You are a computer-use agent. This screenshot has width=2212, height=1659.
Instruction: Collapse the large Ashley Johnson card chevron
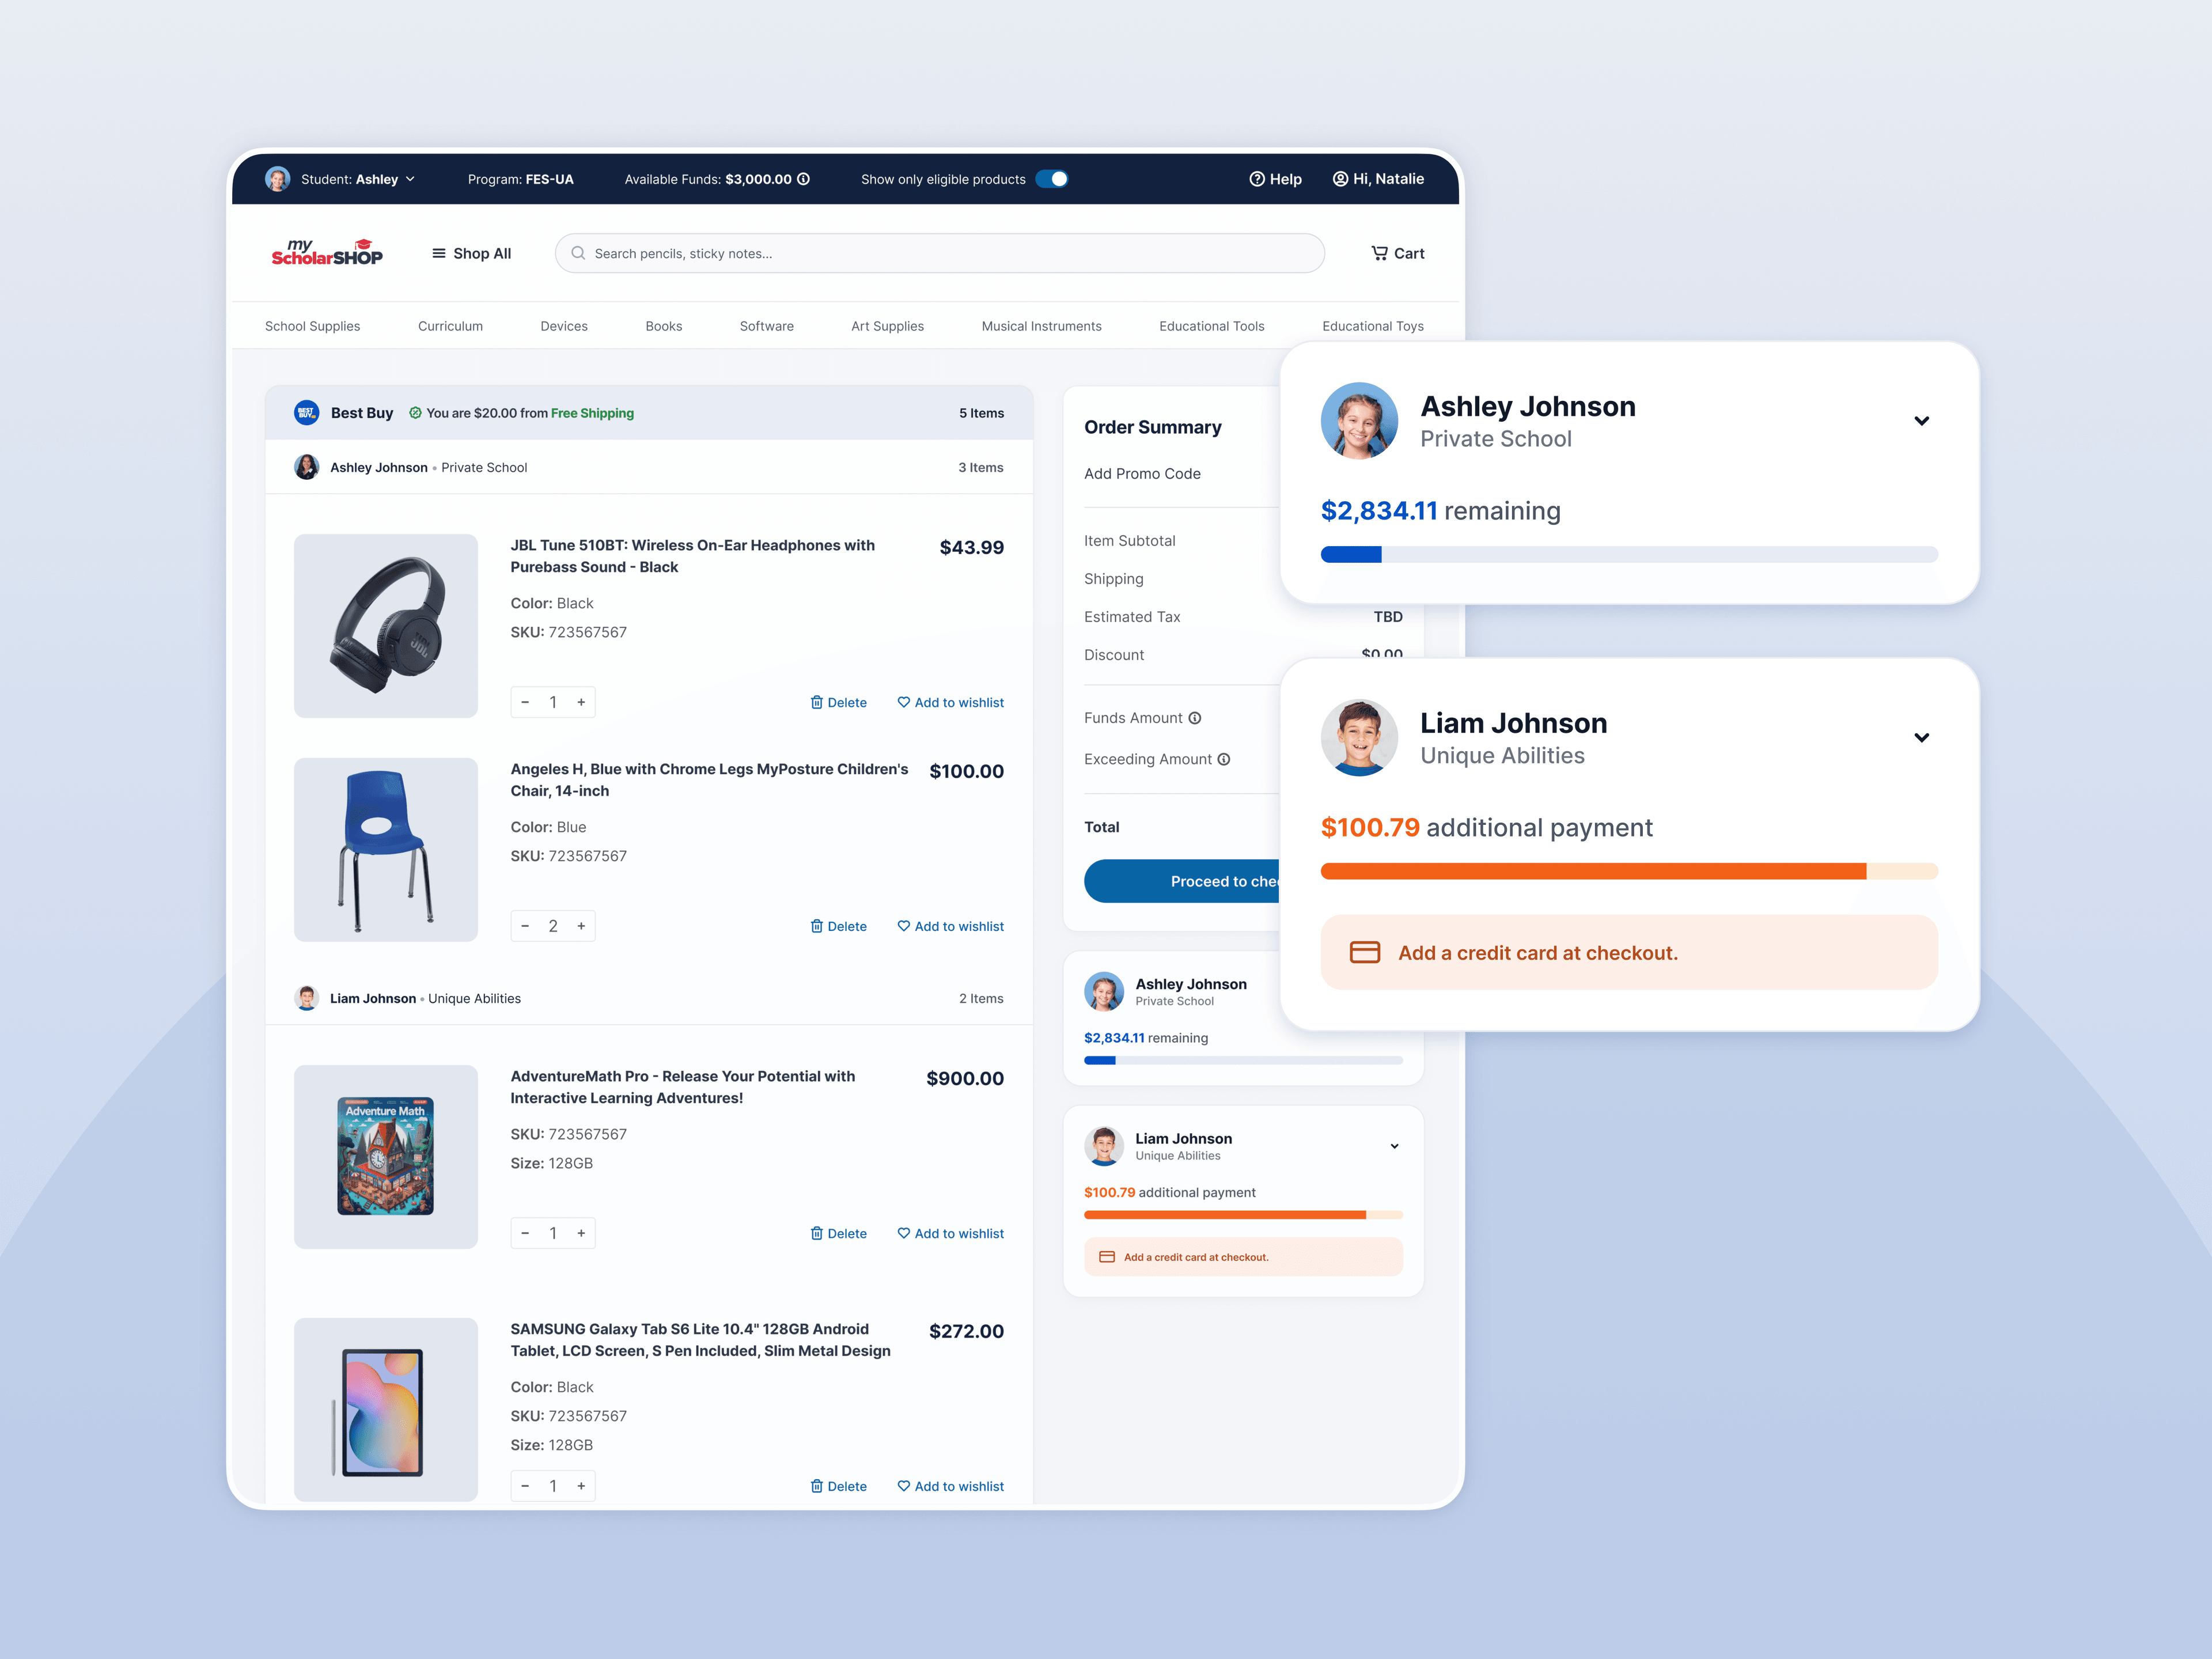pyautogui.click(x=1921, y=421)
